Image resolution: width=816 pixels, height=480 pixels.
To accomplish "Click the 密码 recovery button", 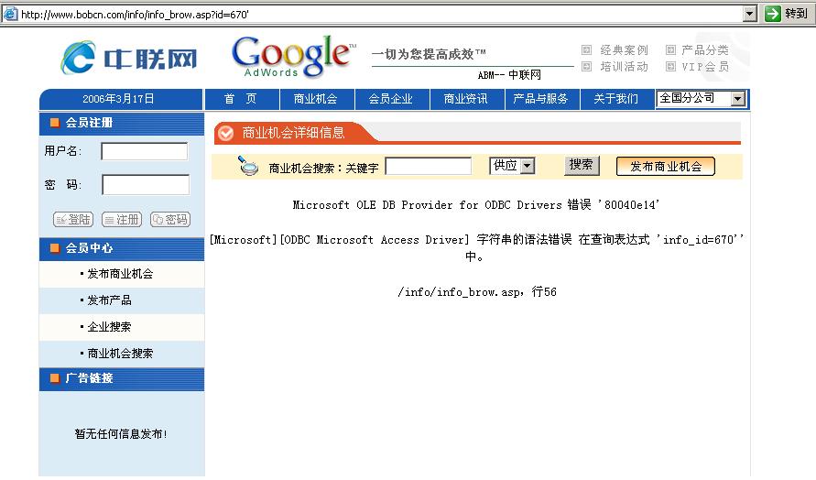I will [x=170, y=220].
